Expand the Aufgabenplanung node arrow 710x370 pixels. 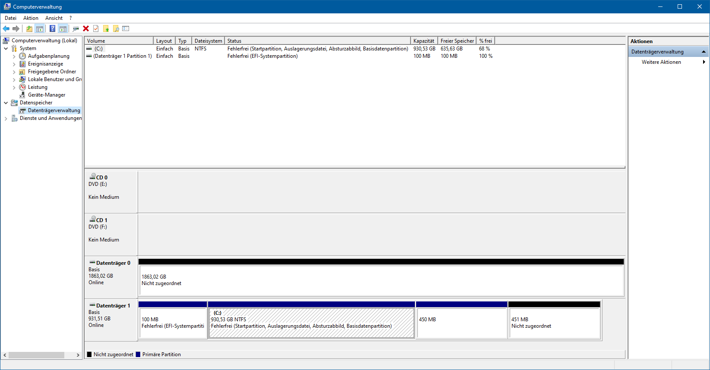pyautogui.click(x=14, y=56)
